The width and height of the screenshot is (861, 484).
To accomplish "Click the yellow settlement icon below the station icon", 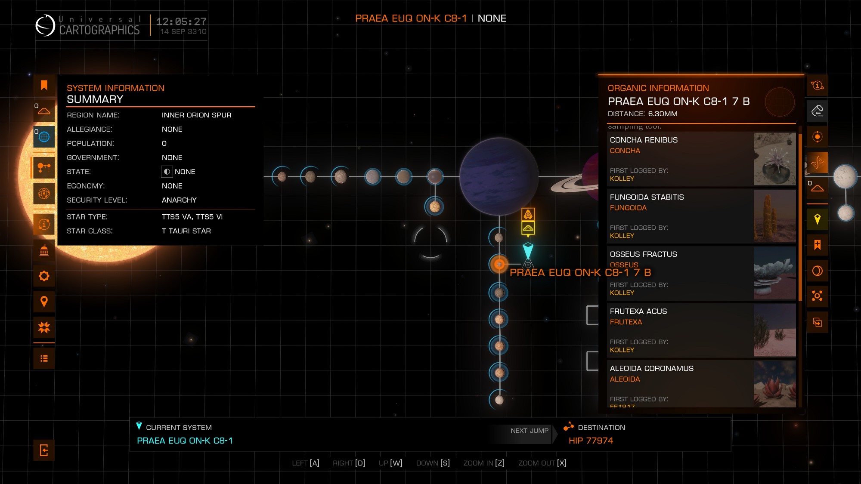I will pyautogui.click(x=528, y=228).
